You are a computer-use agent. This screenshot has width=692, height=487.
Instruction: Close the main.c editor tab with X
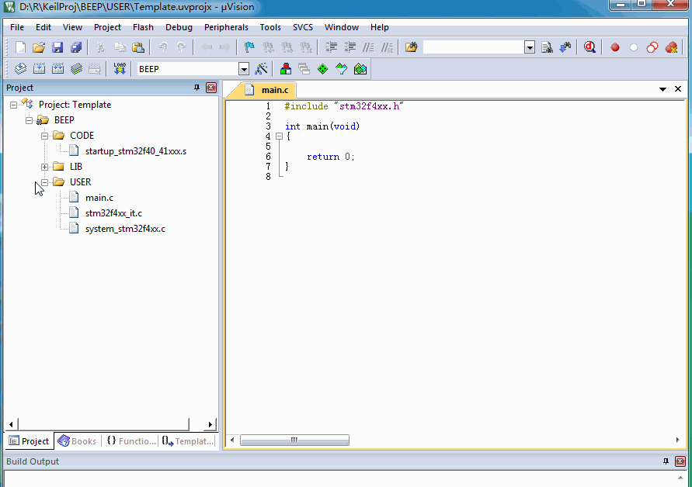coord(678,89)
